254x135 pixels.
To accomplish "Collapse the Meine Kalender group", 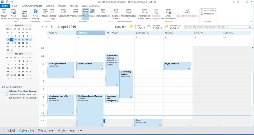I will [x=2, y=87].
